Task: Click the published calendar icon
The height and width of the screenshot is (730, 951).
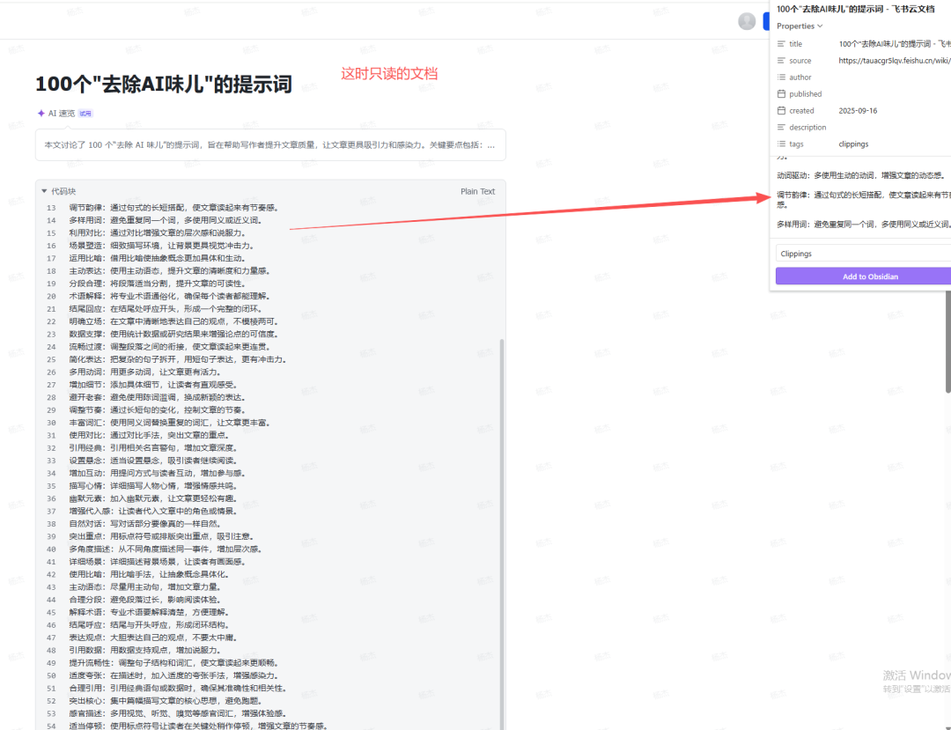Action: 780,93
